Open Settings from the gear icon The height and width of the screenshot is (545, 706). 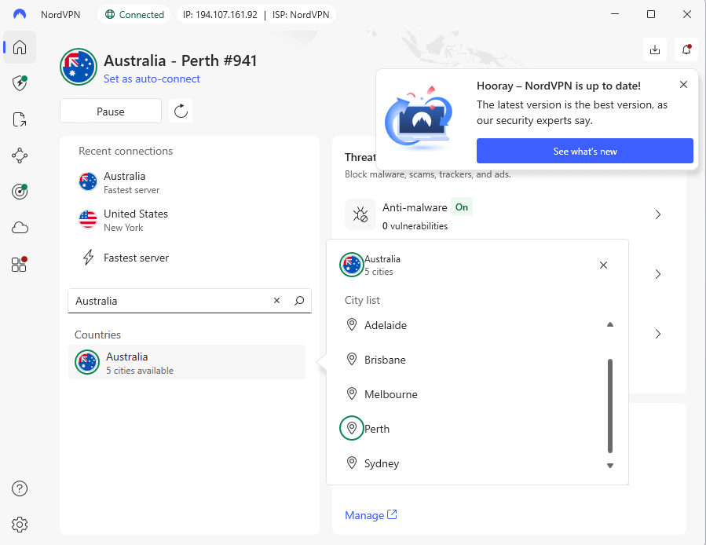tap(19, 524)
